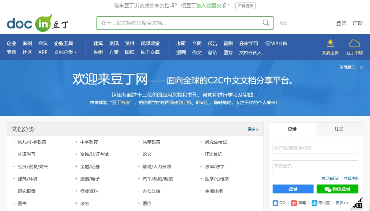Log in with the QQ icon
This screenshot has height=211, width=370.
pyautogui.click(x=275, y=203)
